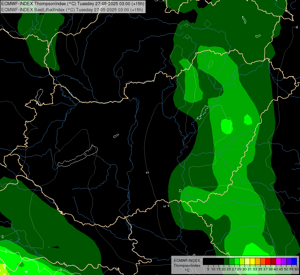Image resolution: width=300 pixels, height=275 pixels.
Task: Click the legend tick label 40
Action: tap(276, 269)
